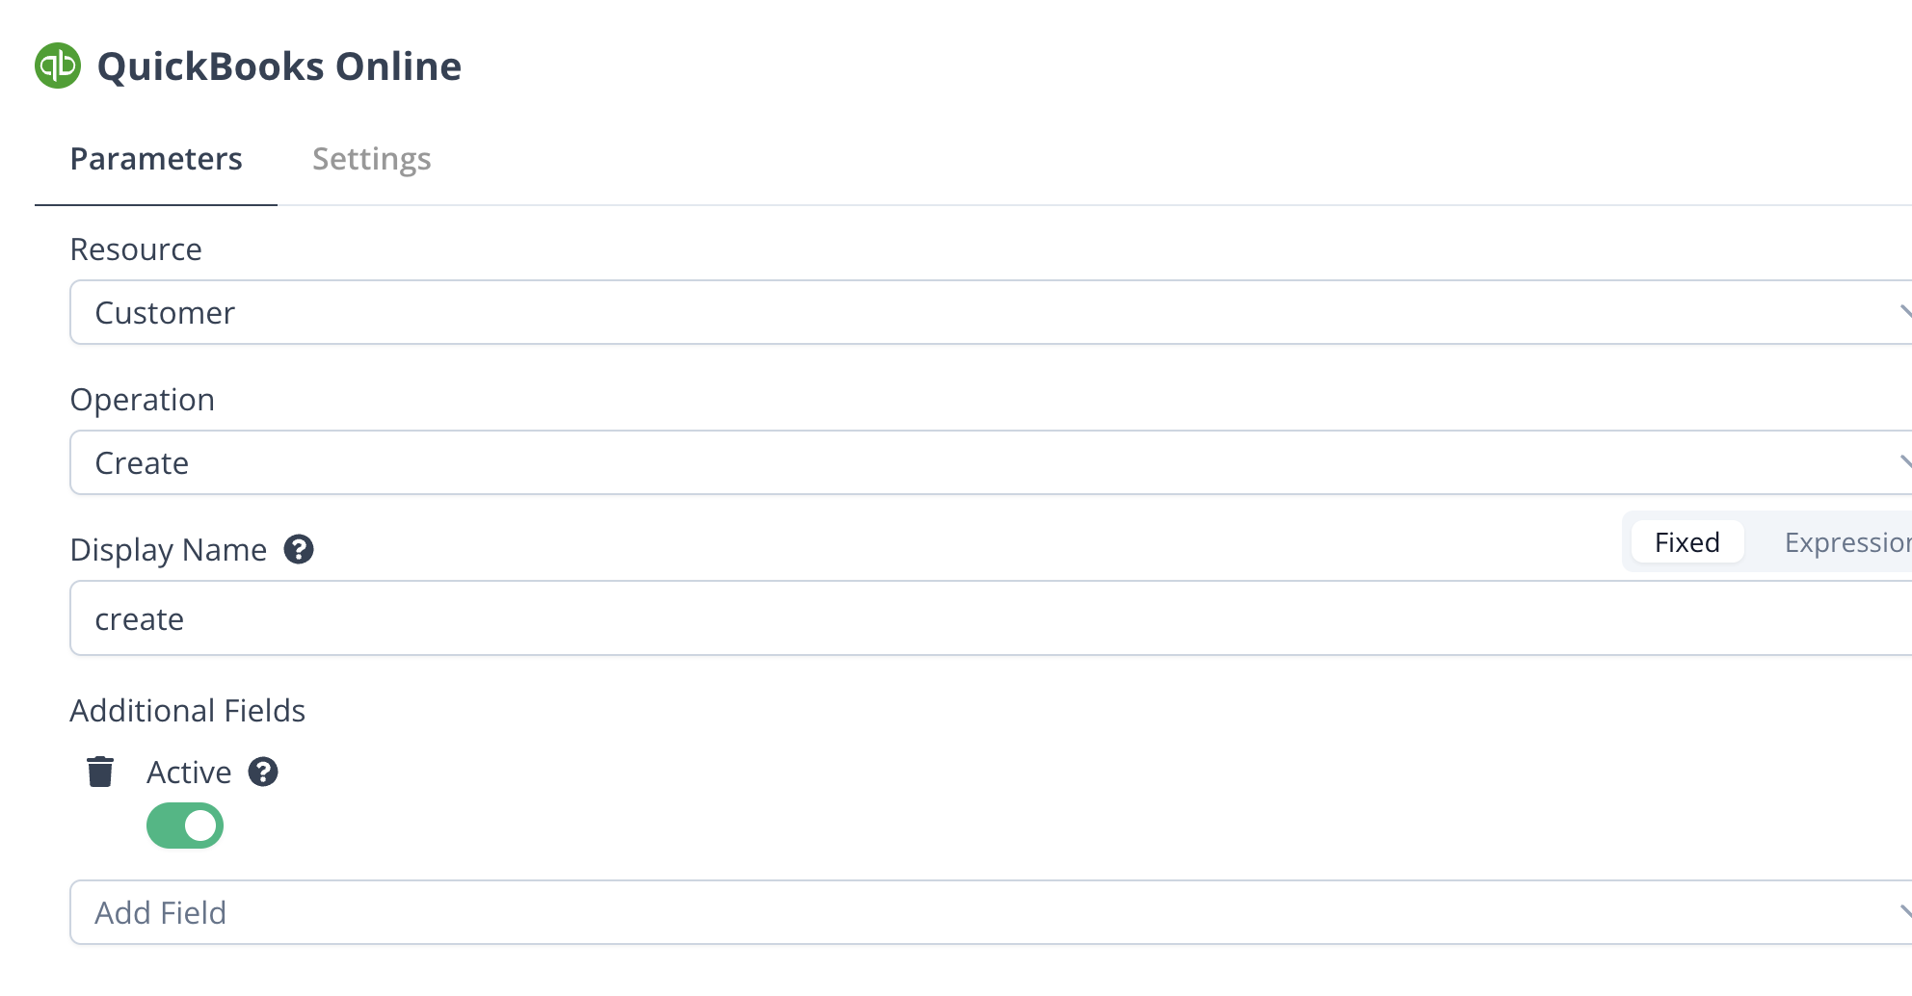The height and width of the screenshot is (996, 1912).
Task: Click the QuickBooks Online title
Action: pos(279,66)
